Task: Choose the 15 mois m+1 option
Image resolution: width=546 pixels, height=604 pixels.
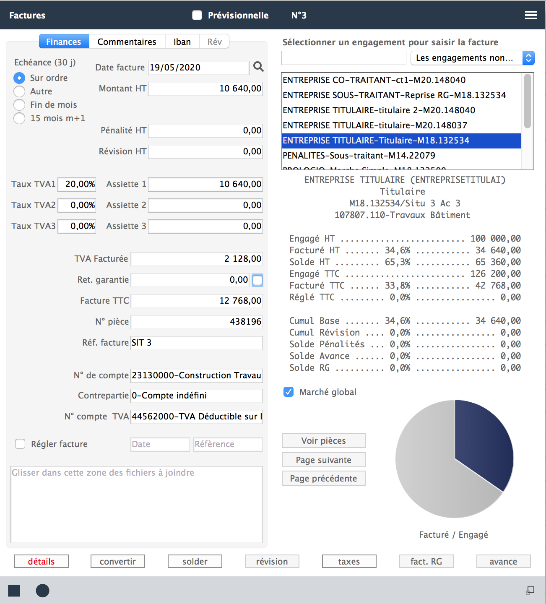Action: [x=19, y=118]
